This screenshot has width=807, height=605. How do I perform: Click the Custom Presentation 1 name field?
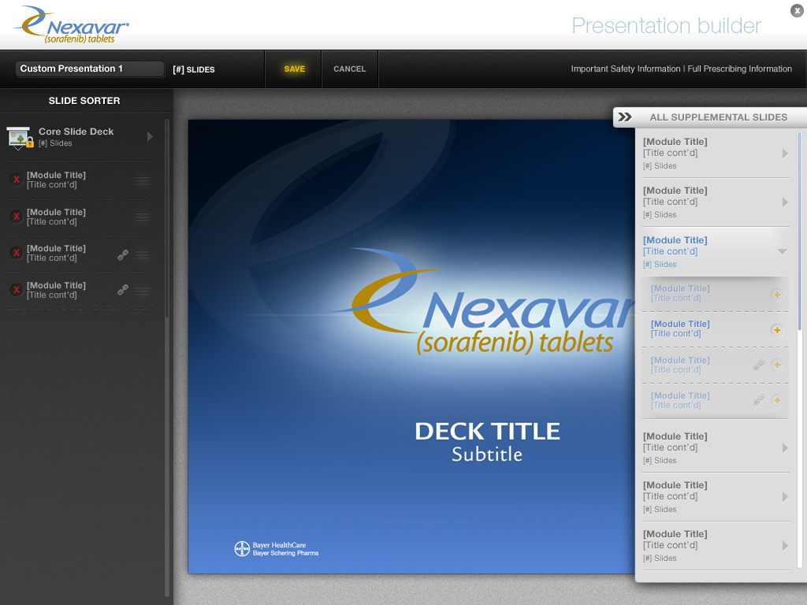tap(89, 69)
